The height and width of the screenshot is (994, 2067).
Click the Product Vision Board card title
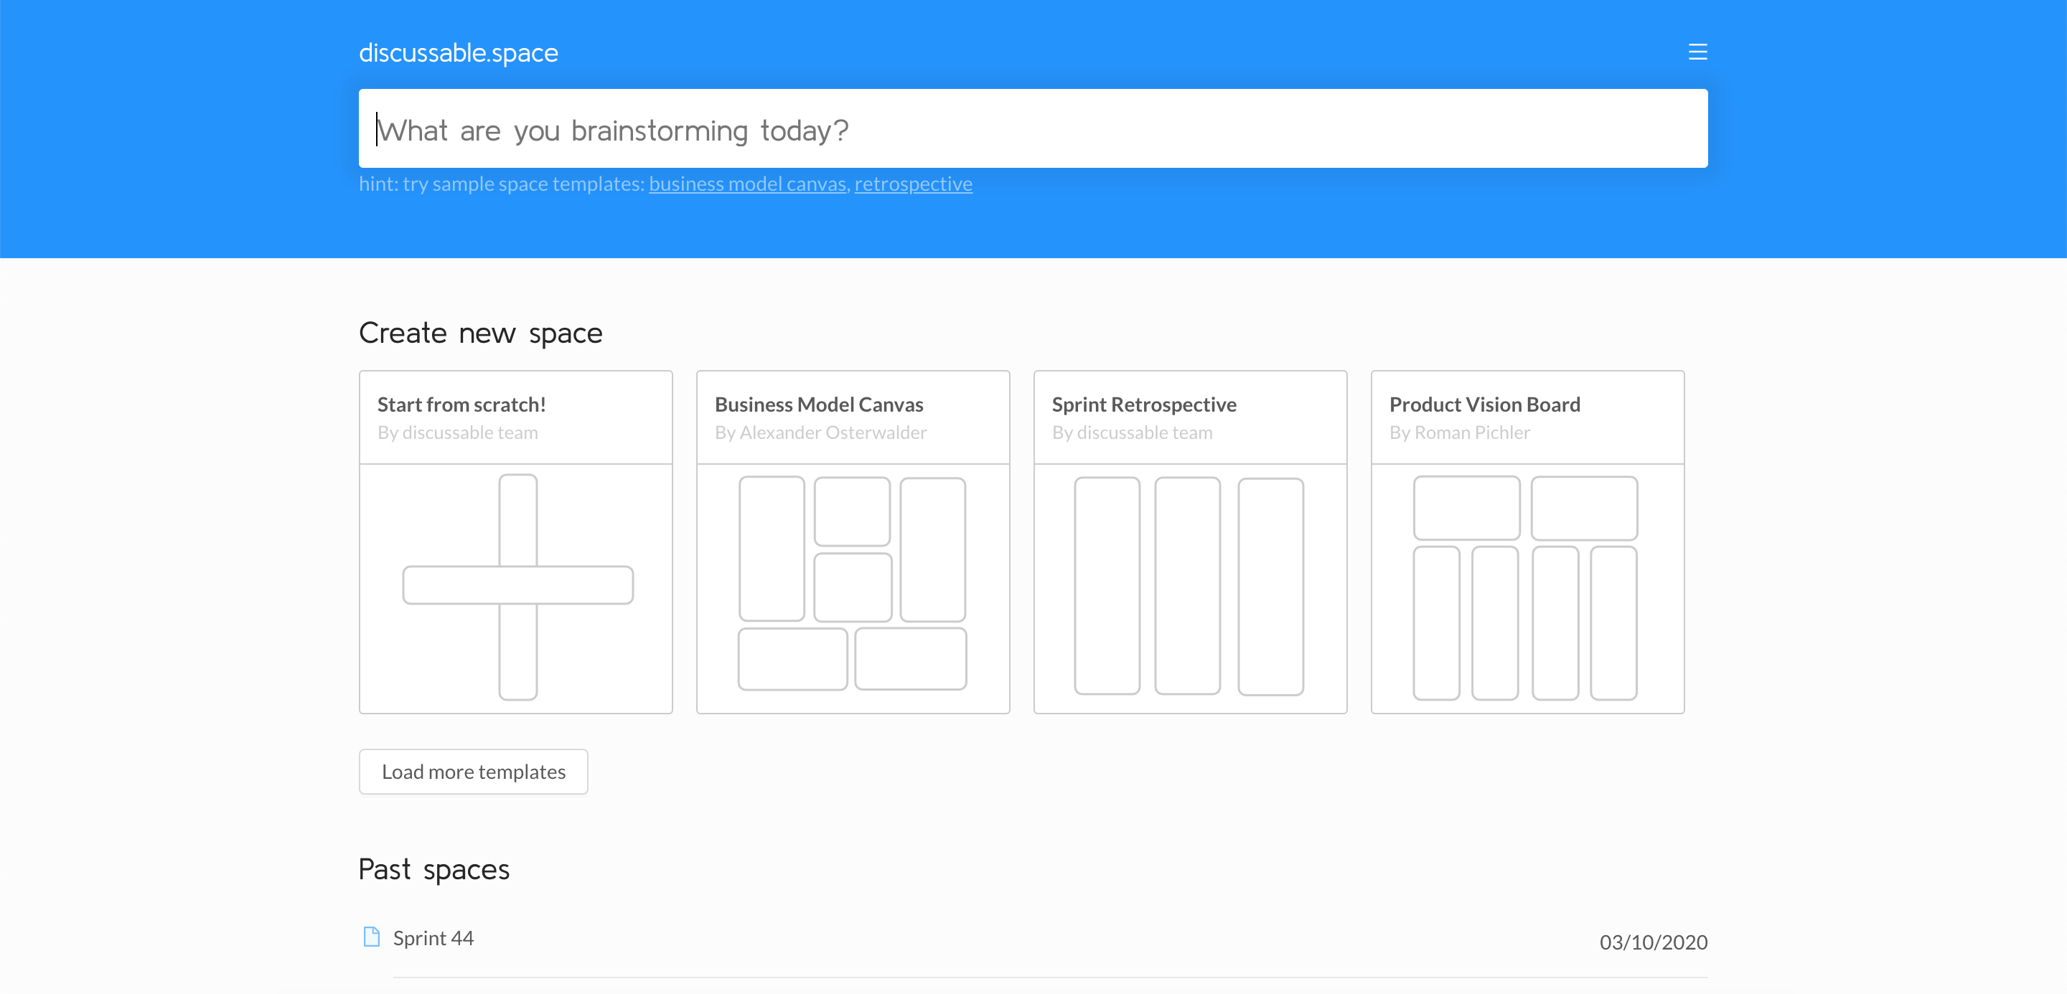pyautogui.click(x=1484, y=404)
